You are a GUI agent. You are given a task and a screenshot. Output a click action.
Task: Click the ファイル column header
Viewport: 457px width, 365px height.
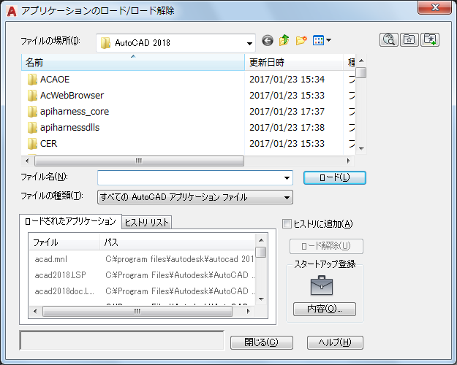click(x=64, y=242)
